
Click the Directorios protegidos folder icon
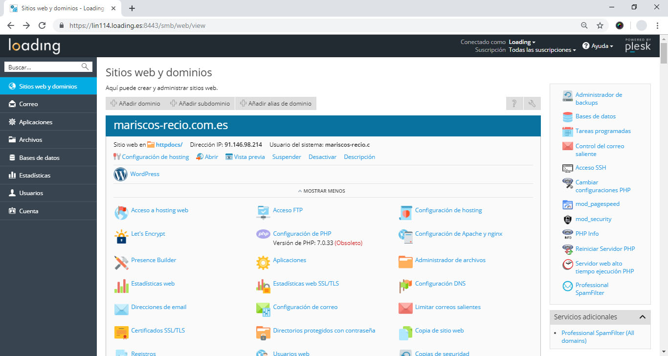(x=263, y=333)
